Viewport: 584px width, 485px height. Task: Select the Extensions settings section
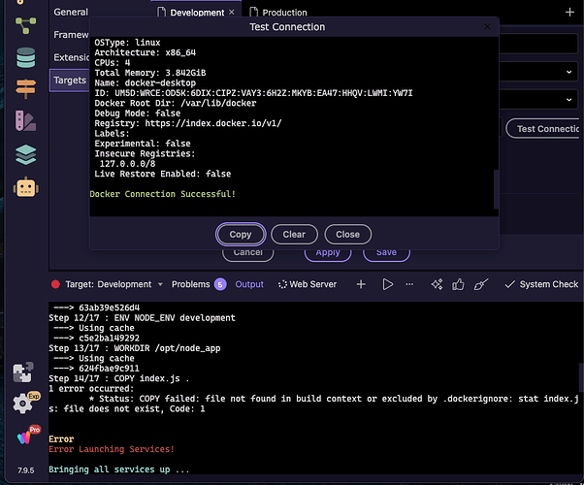(x=71, y=57)
